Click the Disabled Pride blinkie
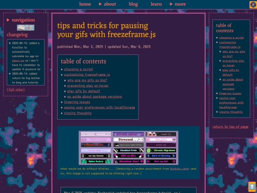257x193 pixels. 128,150
